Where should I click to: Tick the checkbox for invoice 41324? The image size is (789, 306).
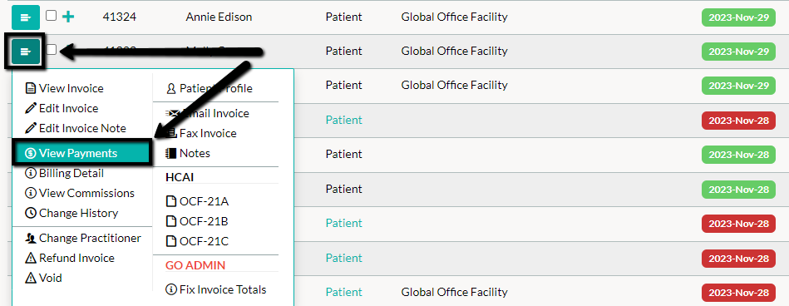(52, 16)
